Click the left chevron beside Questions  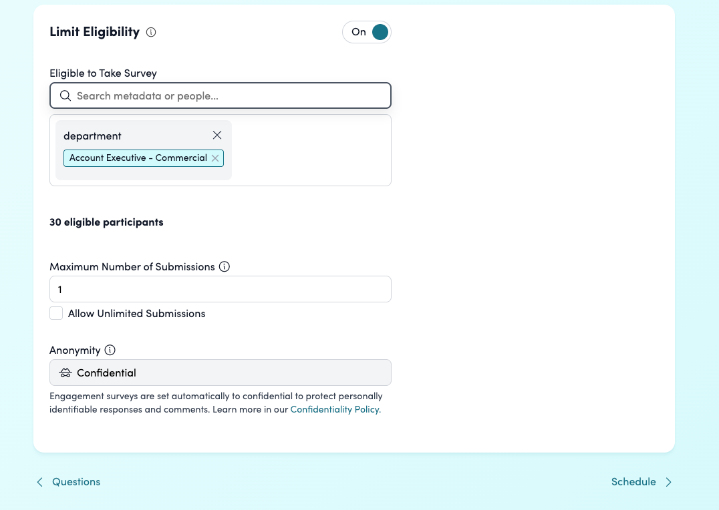[x=40, y=482]
